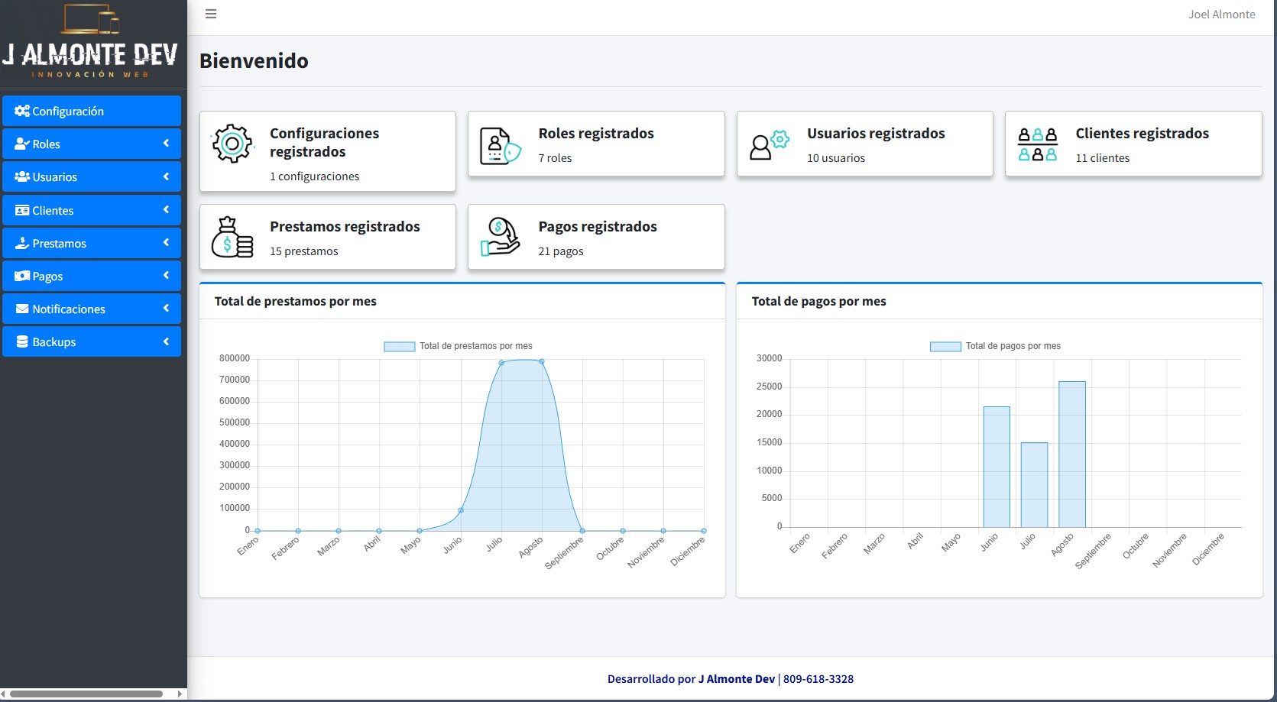1277x702 pixels.
Task: Click the hamburger menu toggle icon
Action: pos(211,14)
